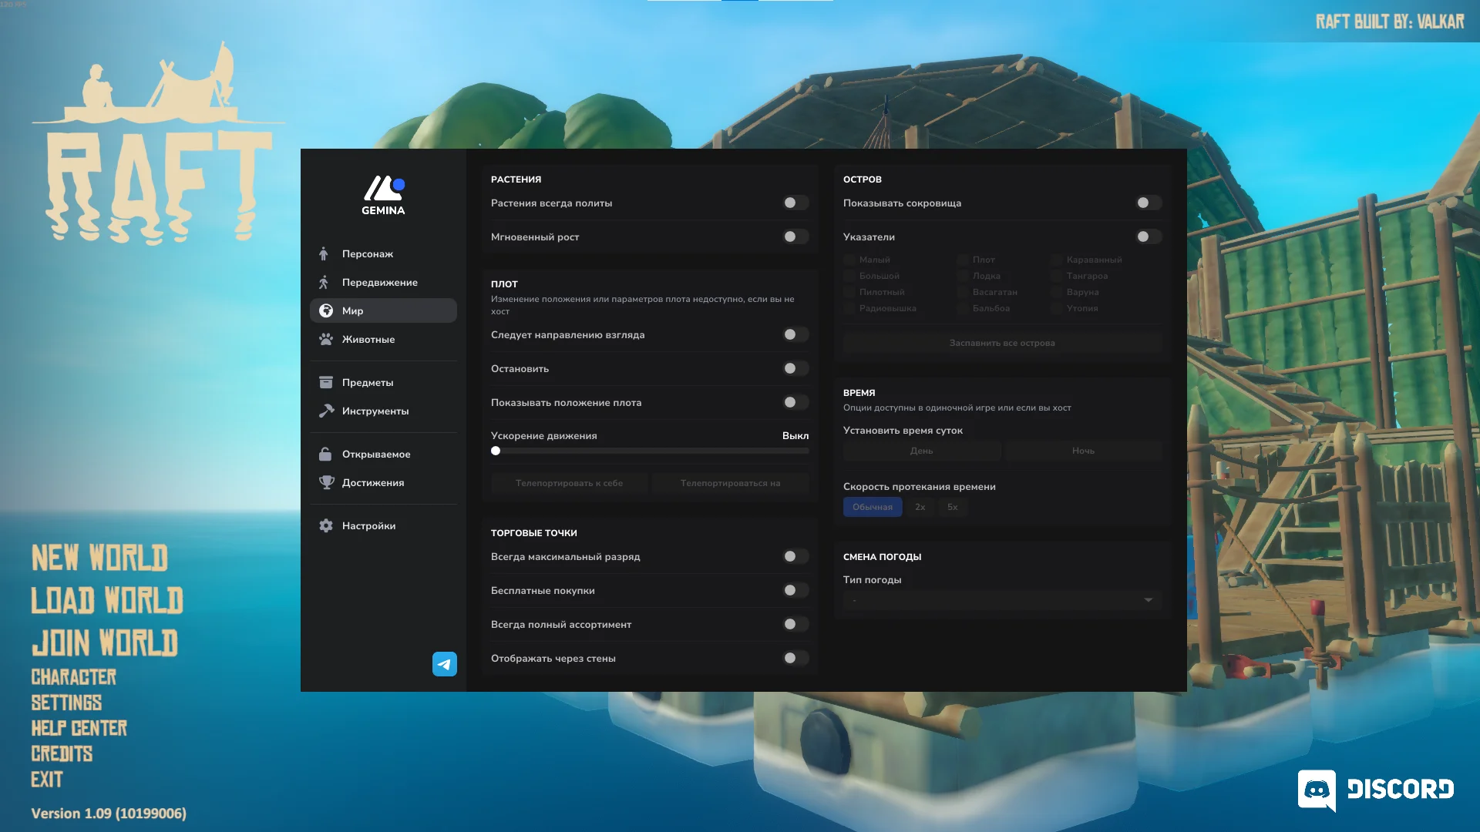Toggle Следует направлению взгляда switch
Screen dimensions: 1480x832
click(795, 334)
